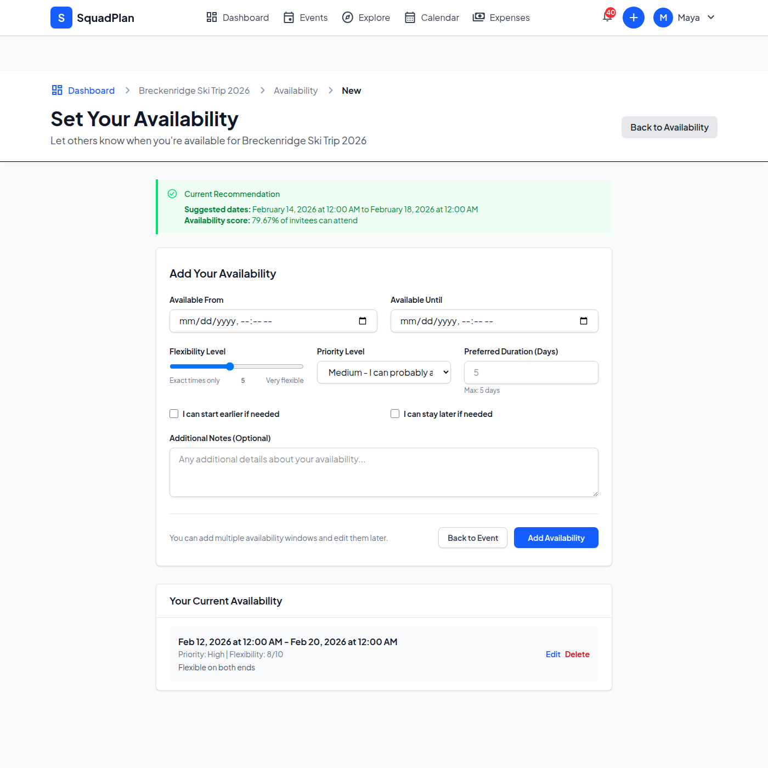Delete the Feb 12 availability entry

[577, 654]
